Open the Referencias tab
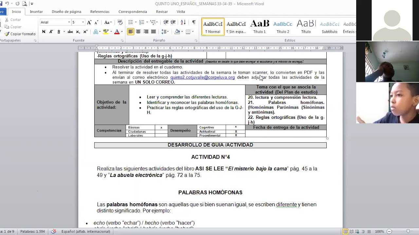 coord(100,12)
